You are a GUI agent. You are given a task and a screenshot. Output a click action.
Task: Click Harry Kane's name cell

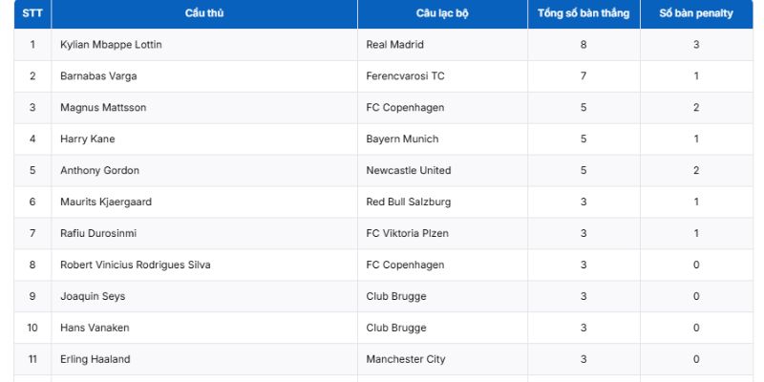(87, 139)
